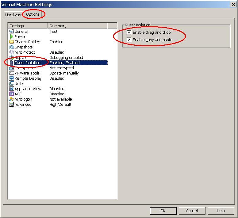Click the green Power arrow icon
This screenshot has height=218, width=238.
tap(12, 36)
